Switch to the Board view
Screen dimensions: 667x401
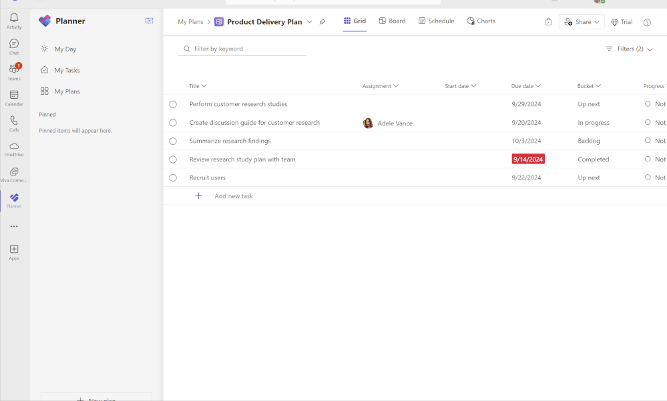pos(392,21)
